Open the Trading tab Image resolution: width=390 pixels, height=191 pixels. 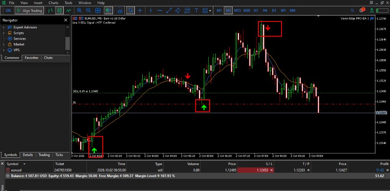coord(44,155)
